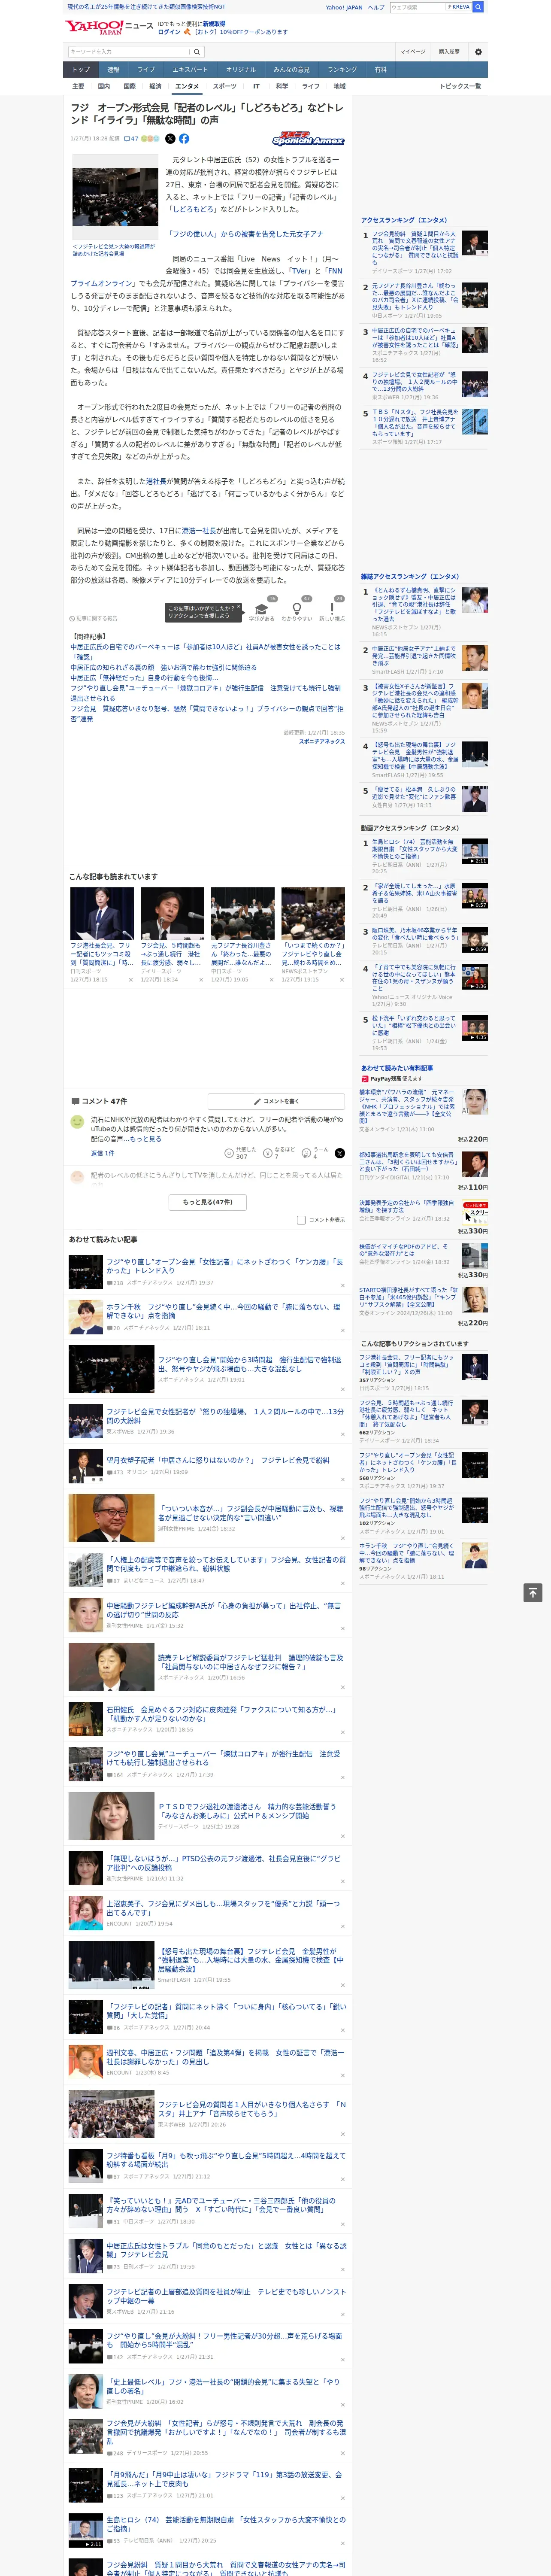Click the ヘルプ link in header
Image resolution: width=551 pixels, height=2576 pixels.
coord(375,7)
